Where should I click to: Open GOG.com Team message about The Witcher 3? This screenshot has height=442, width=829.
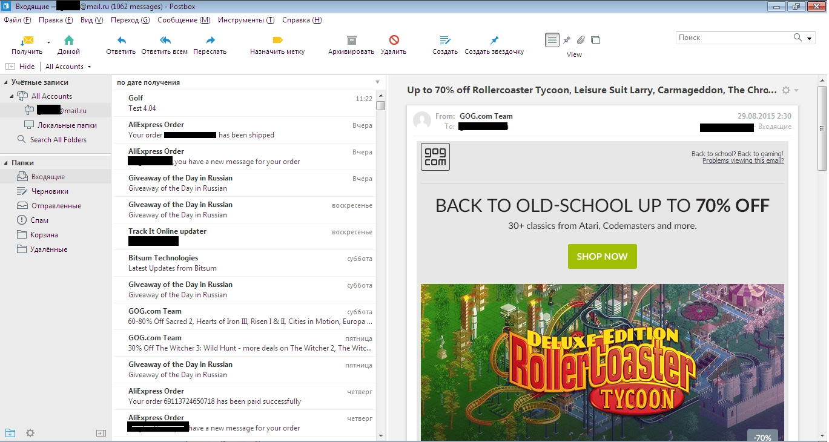[x=245, y=343]
